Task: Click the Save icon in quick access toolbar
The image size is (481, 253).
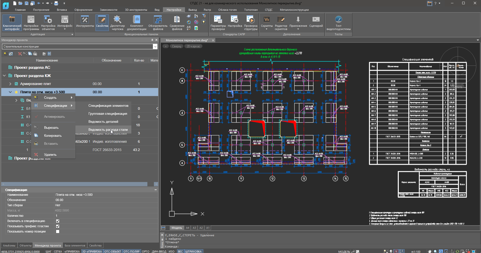Action: pos(26,3)
